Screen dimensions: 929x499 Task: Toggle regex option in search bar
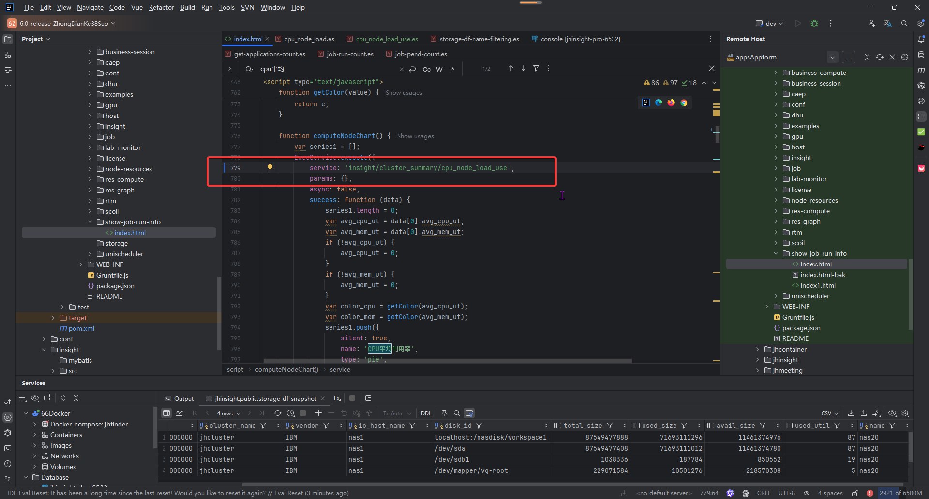point(452,69)
